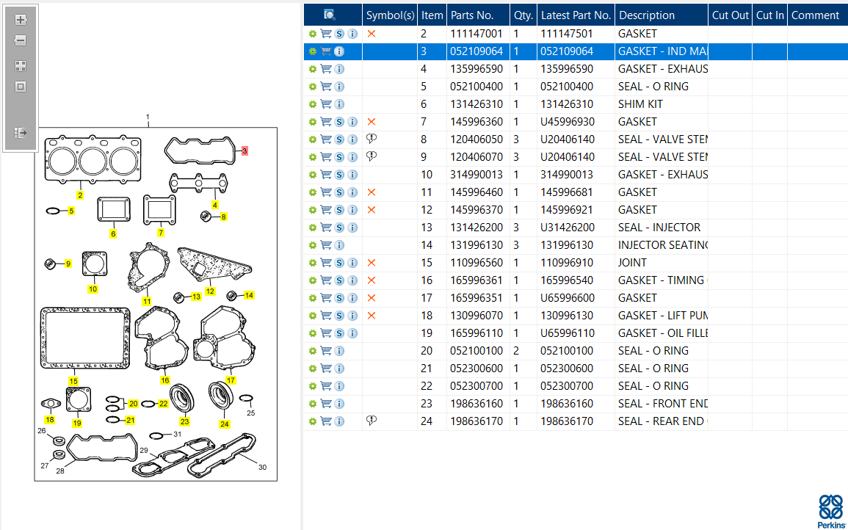This screenshot has height=530, width=848.
Task: Add item 19 oil filler gasket to cart
Action: click(326, 333)
